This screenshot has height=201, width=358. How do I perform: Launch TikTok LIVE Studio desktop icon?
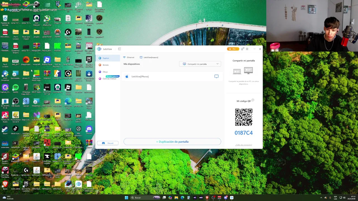tap(5, 117)
